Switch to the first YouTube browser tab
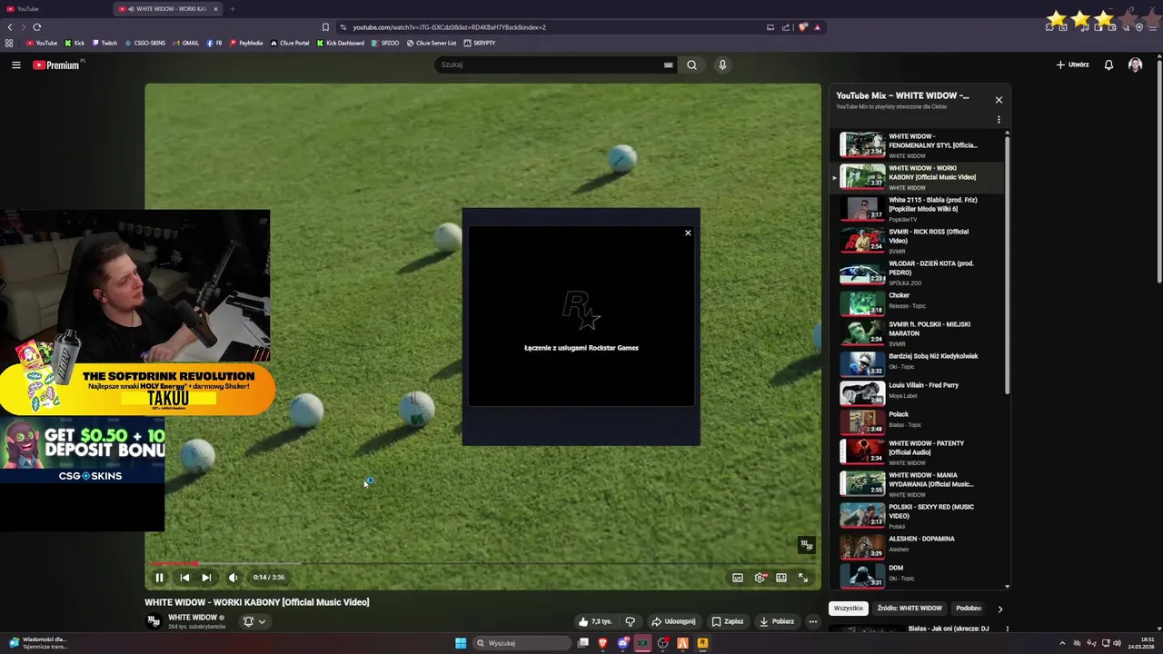The height and width of the screenshot is (654, 1163). tap(55, 9)
